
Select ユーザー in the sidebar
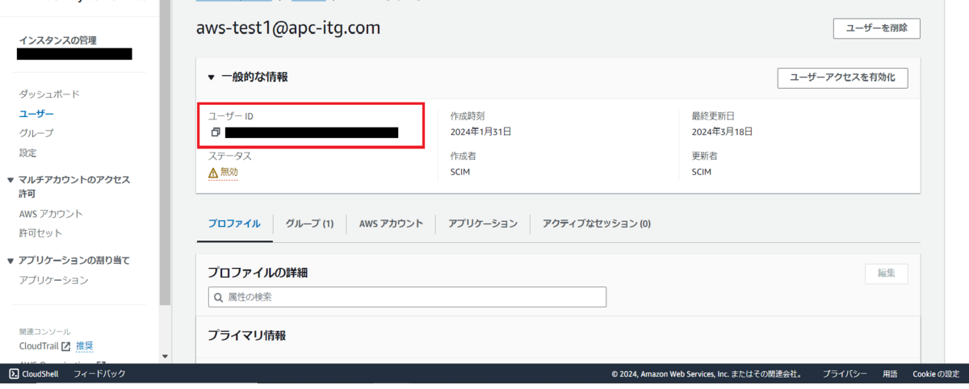click(36, 114)
